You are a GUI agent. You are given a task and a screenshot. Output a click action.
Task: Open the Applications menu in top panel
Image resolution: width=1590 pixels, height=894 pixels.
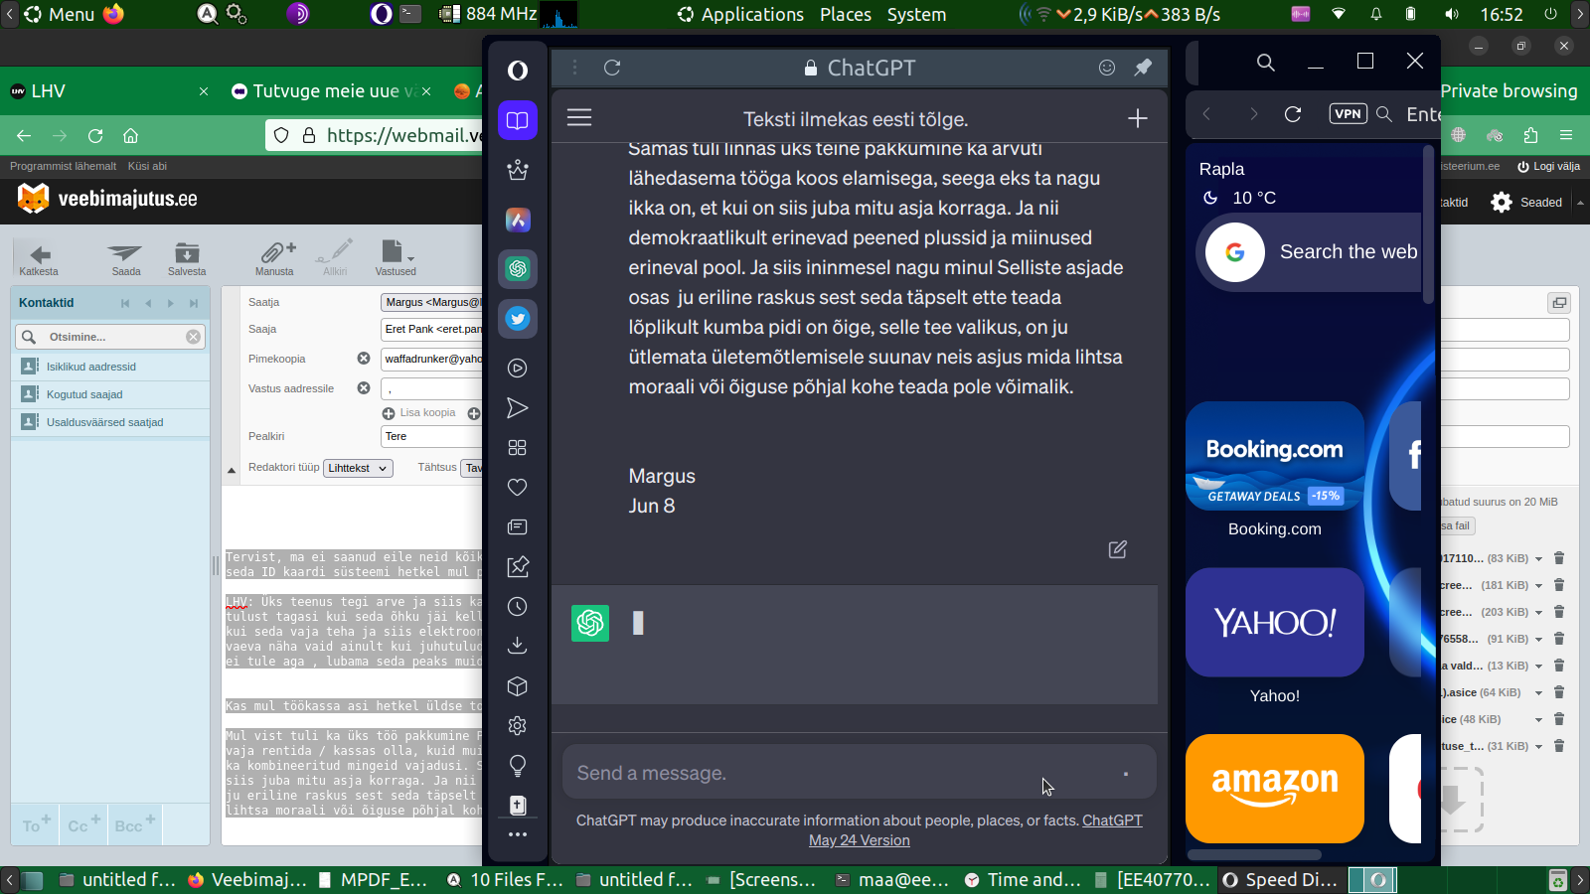[x=741, y=15]
